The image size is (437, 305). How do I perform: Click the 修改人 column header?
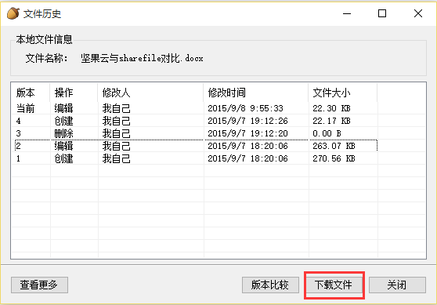tap(151, 93)
